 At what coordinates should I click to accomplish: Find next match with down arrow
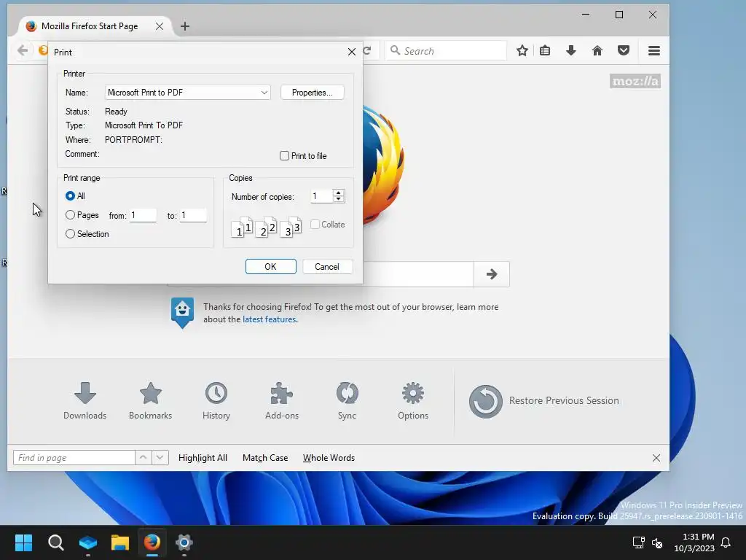tap(160, 458)
